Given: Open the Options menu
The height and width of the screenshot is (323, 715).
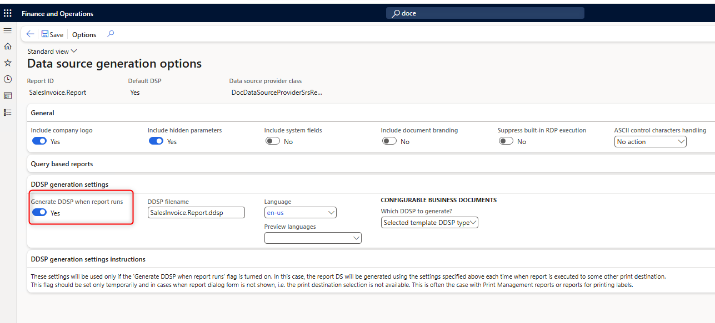Looking at the screenshot, I should [x=84, y=34].
